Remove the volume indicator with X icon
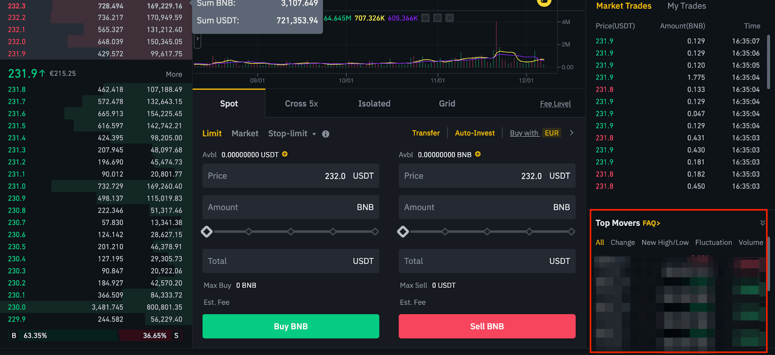Screen dimensions: 775x355 pyautogui.click(x=449, y=18)
